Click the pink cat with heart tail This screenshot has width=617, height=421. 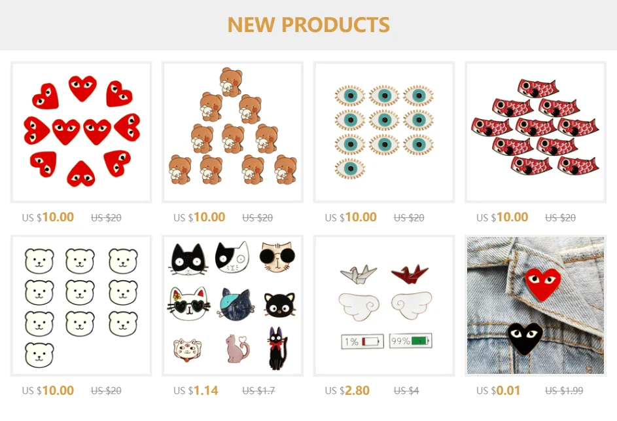pos(238,348)
